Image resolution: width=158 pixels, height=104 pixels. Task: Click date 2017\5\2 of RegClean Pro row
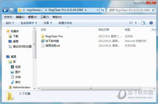click(x=110, y=36)
